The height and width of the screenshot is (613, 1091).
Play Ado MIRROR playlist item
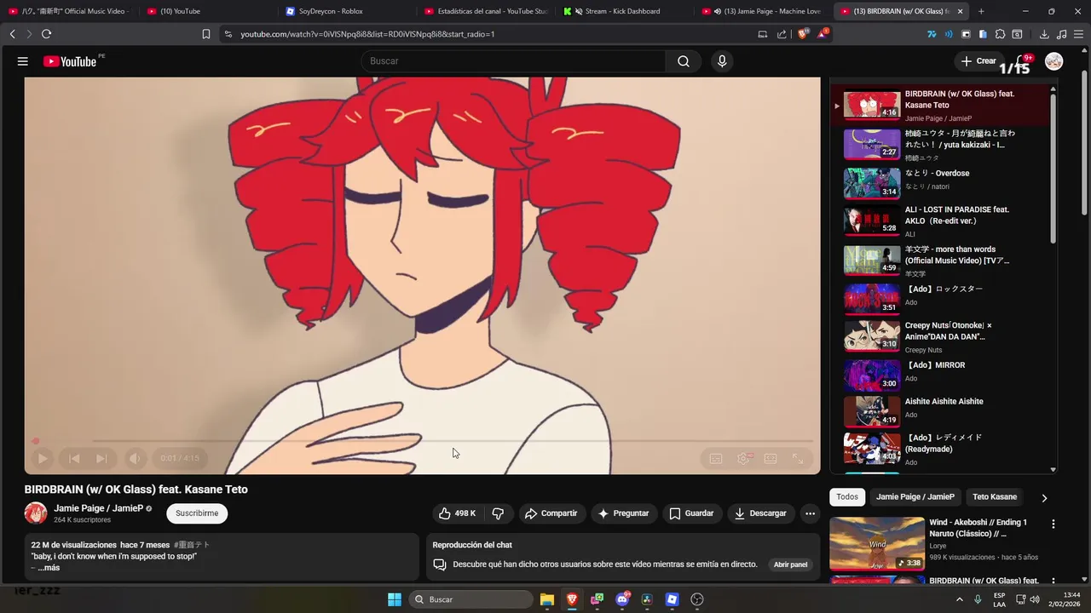942,375
